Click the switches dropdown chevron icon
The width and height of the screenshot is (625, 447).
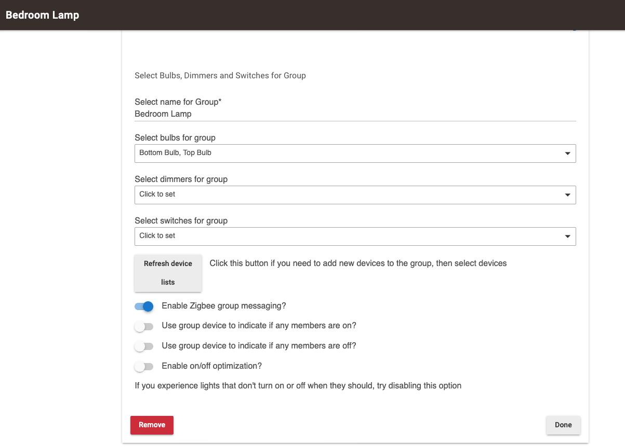pos(567,236)
